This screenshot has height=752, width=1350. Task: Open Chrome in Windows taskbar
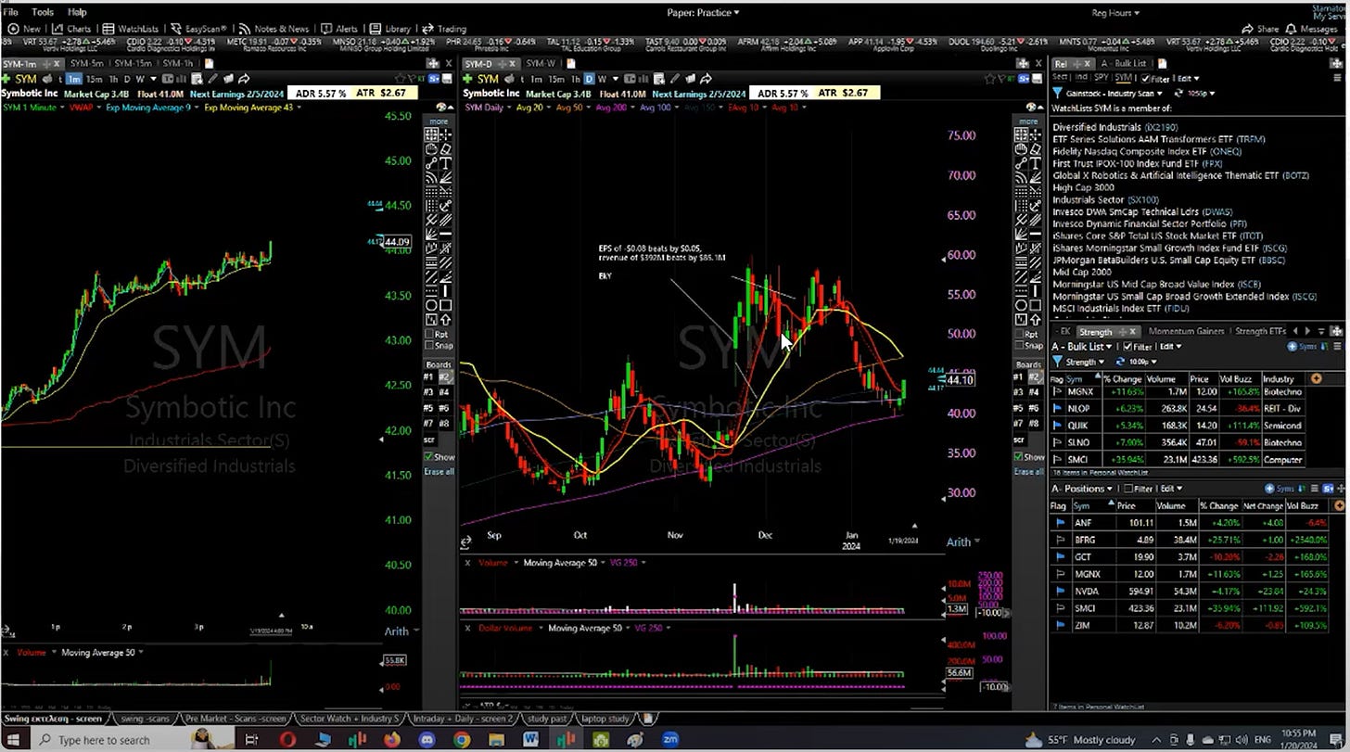click(x=461, y=739)
